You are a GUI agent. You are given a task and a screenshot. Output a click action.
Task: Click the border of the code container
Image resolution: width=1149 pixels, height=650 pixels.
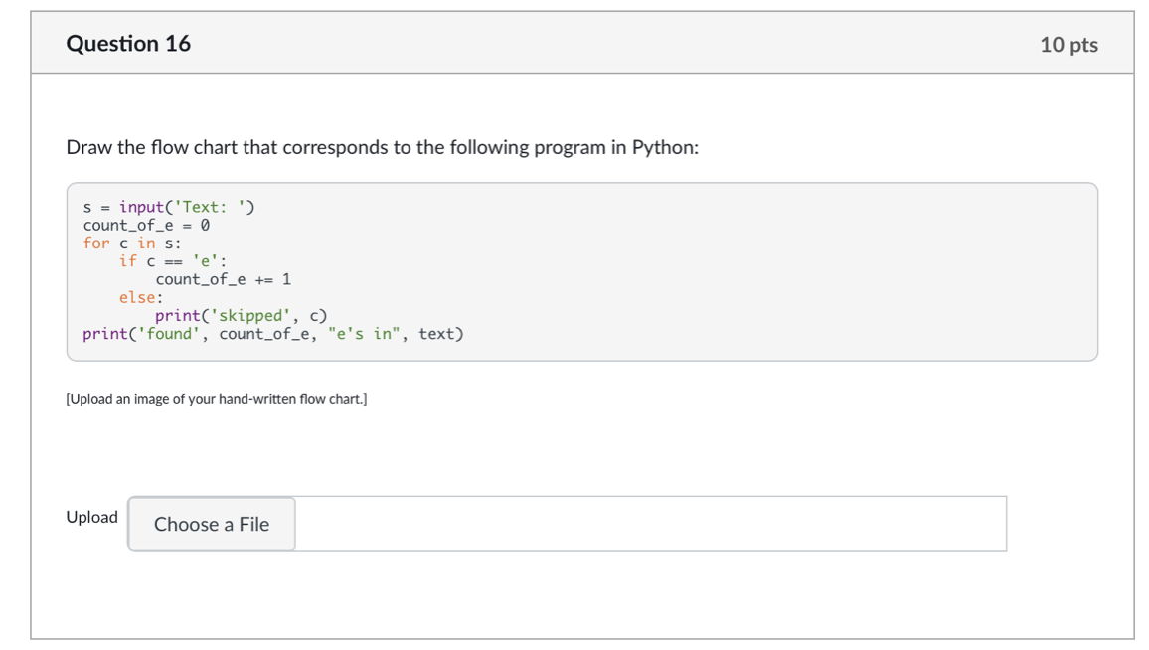click(582, 185)
